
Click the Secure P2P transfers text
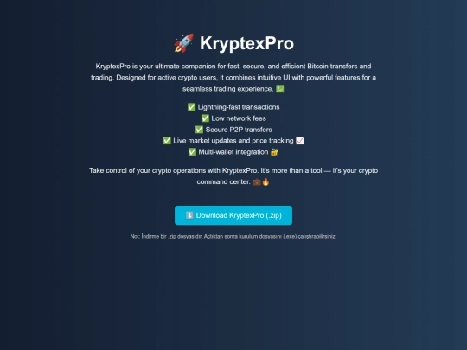pos(239,130)
